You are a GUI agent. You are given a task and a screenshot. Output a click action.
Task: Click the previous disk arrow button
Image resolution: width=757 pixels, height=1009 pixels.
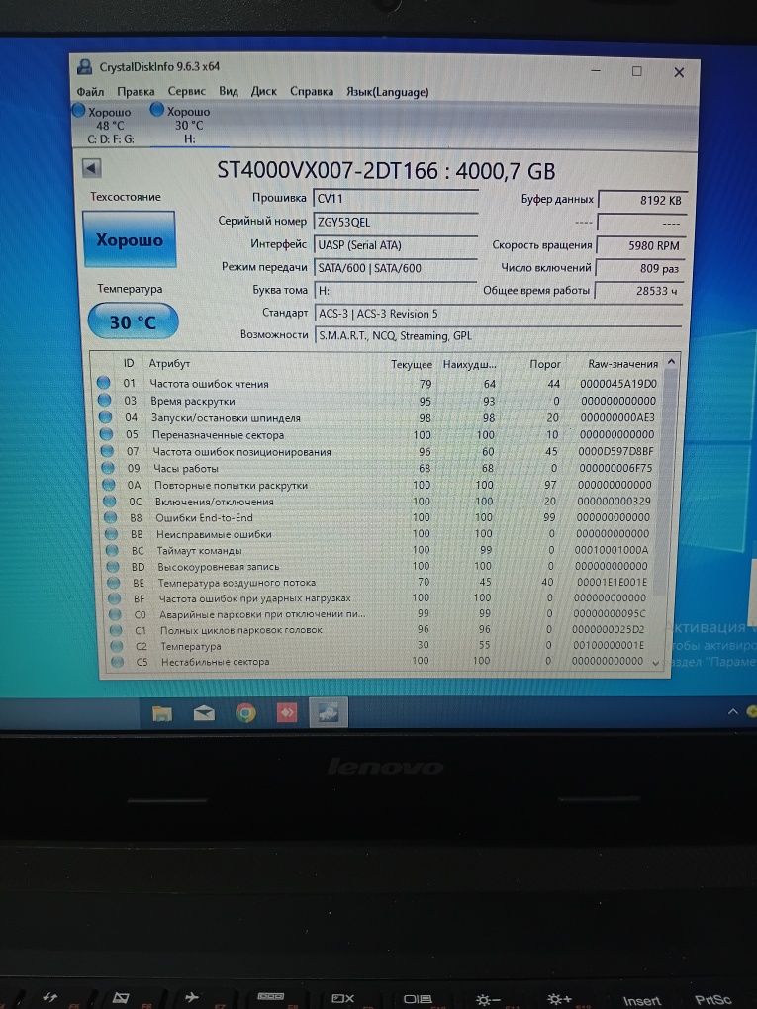click(x=91, y=168)
